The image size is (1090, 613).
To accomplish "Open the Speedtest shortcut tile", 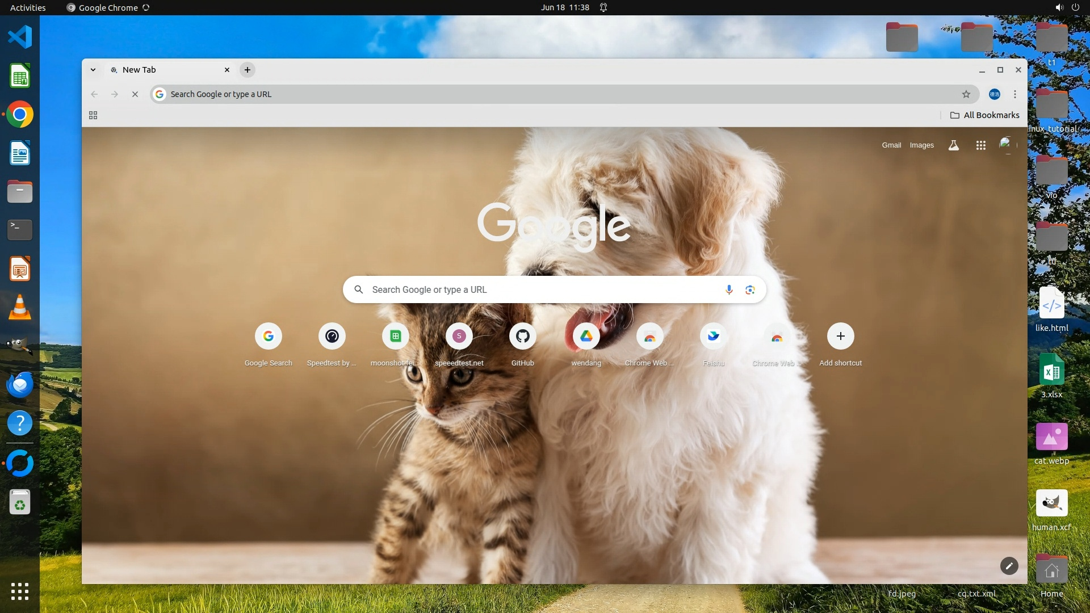I will [x=332, y=337].
